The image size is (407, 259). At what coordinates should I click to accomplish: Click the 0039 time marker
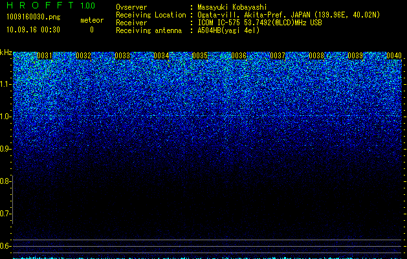coord(355,56)
